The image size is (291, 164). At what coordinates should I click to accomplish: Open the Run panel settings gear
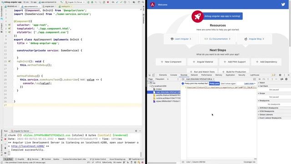[136, 131]
